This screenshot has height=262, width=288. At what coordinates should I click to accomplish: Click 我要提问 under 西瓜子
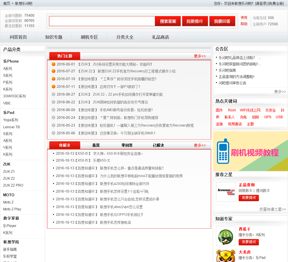pos(249,242)
